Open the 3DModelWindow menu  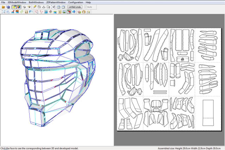16,2
